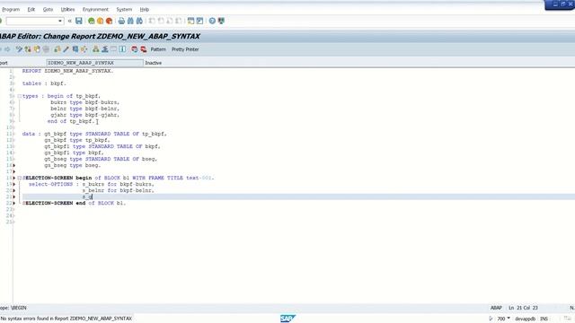
Task: Open the Utilities menu
Action: point(67,9)
